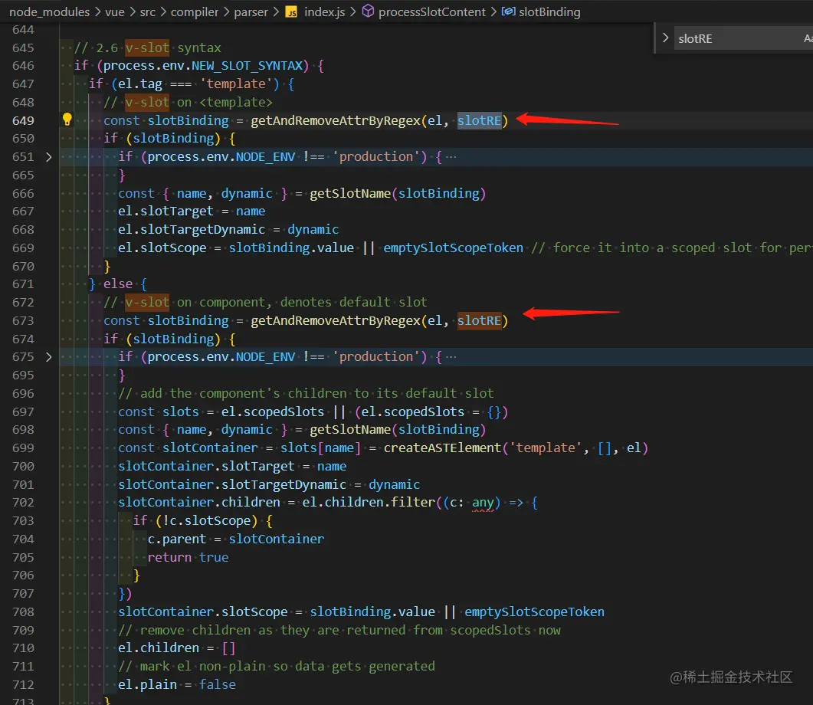Open the src breadcrumb segment

(x=147, y=11)
